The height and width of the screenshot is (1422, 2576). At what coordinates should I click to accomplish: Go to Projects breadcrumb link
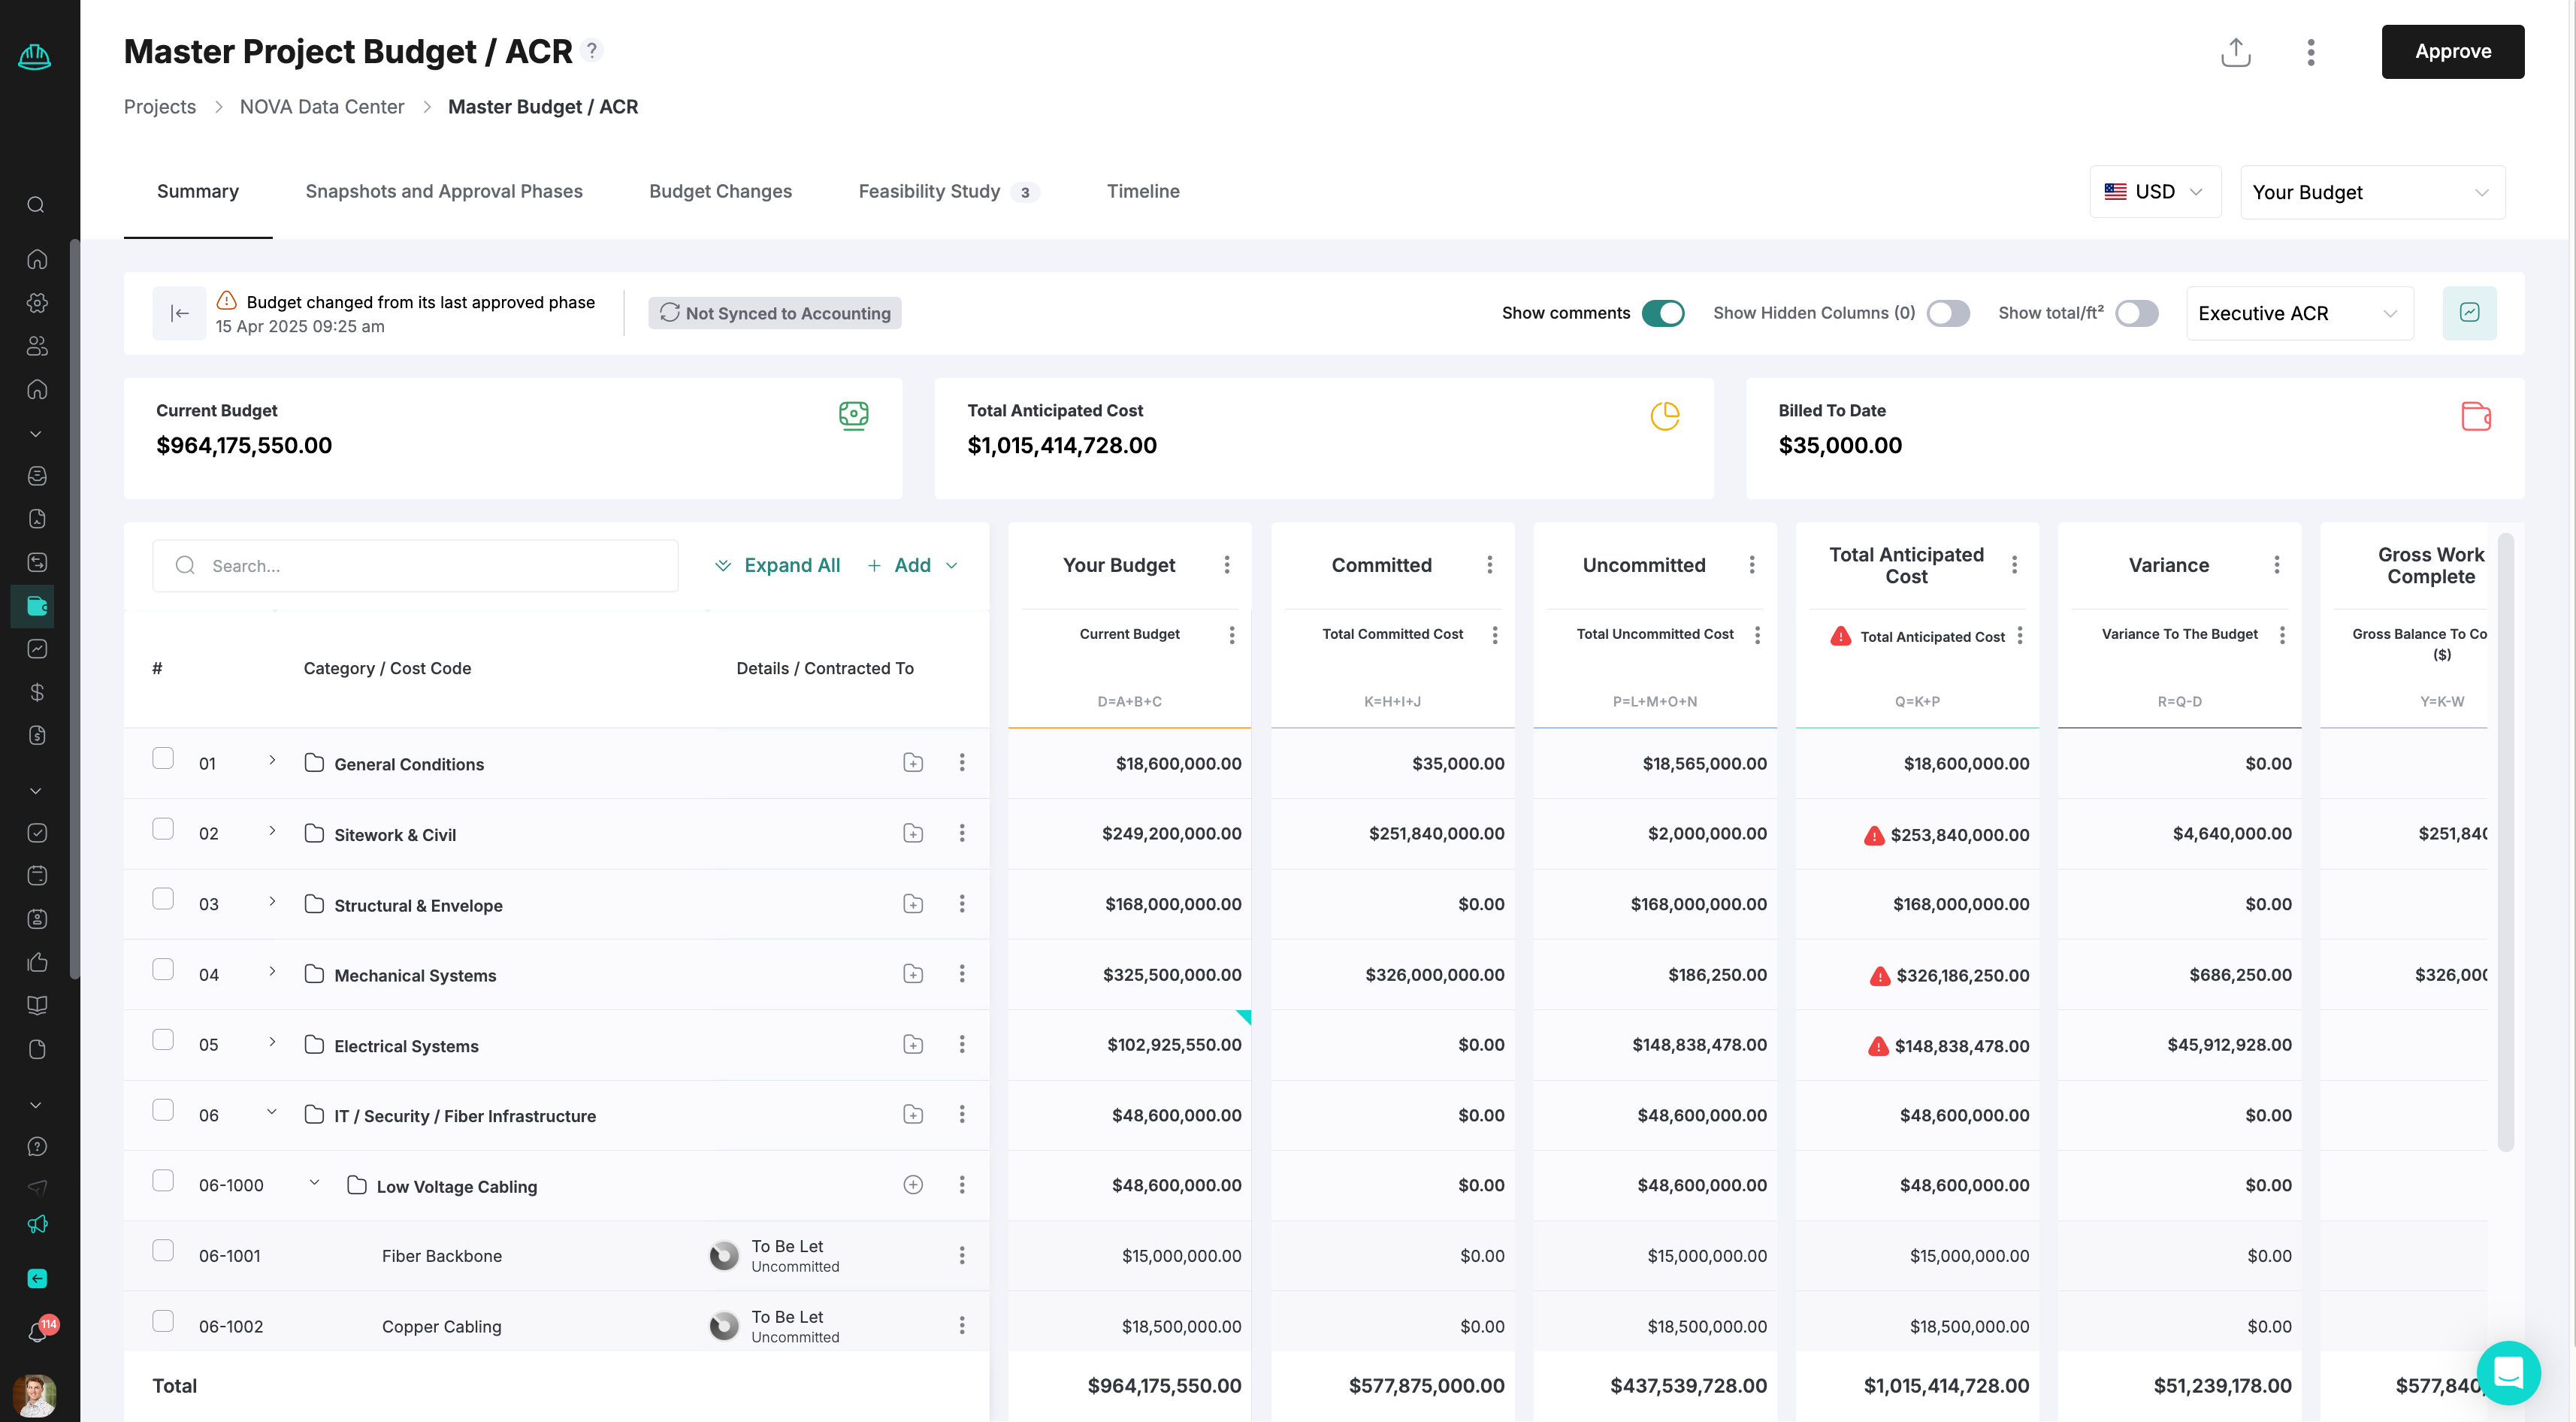click(160, 107)
